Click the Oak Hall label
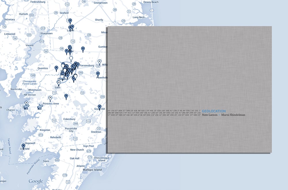Image resolution: width=288 pixels, height=190 pixels. coord(75,158)
